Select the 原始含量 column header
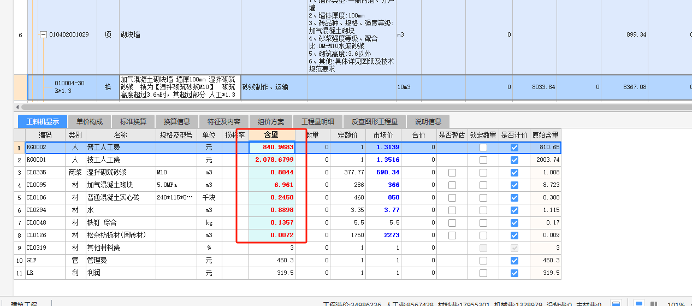 point(545,135)
